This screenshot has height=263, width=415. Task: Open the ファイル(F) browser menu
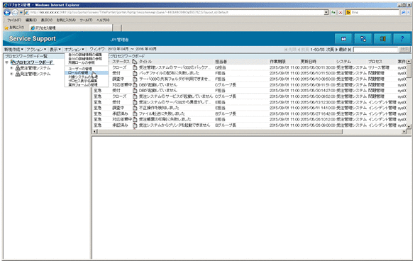point(14,20)
